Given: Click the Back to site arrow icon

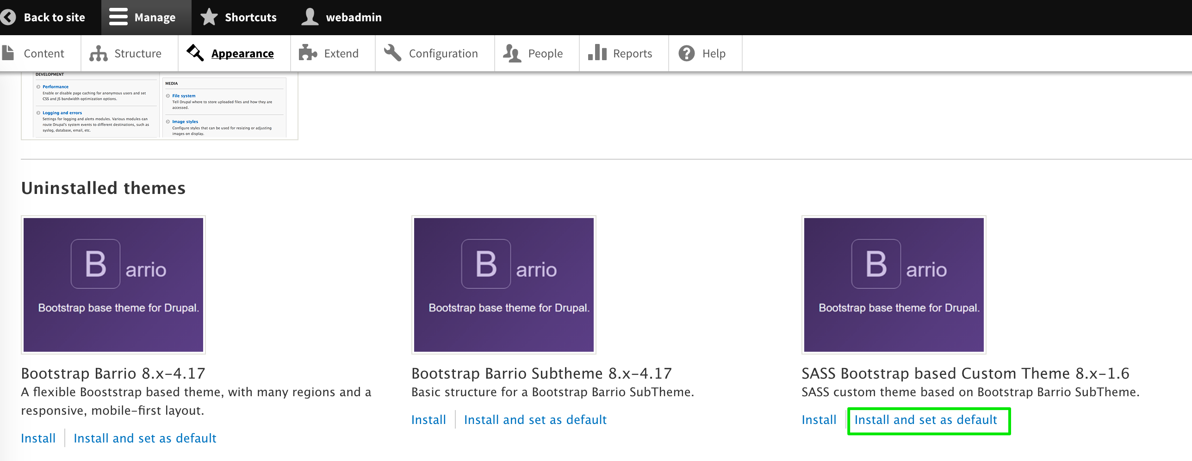Looking at the screenshot, I should 8,17.
